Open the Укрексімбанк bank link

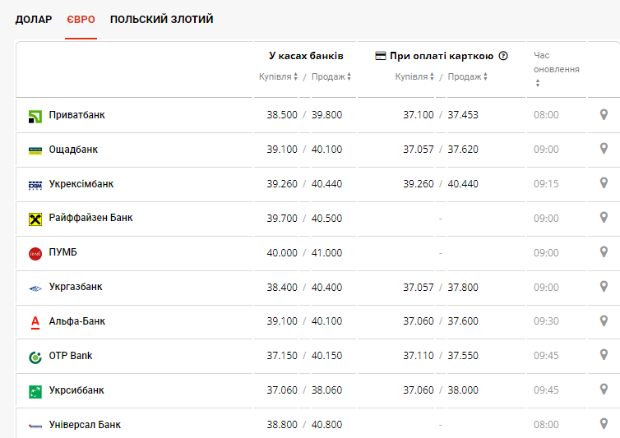(81, 184)
